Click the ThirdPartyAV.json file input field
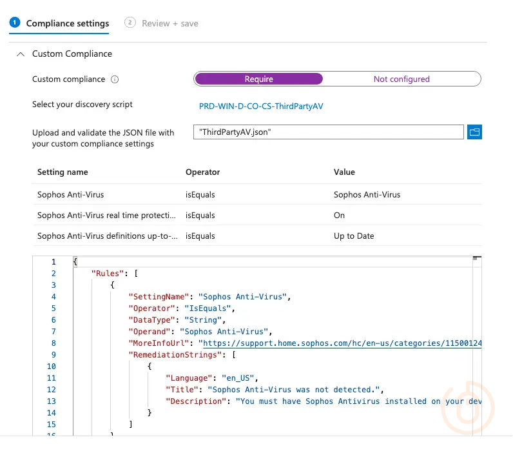 [x=328, y=132]
